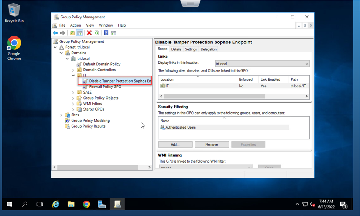
Task: Click the console tree scroll-right arrow
Action: click(x=150, y=167)
